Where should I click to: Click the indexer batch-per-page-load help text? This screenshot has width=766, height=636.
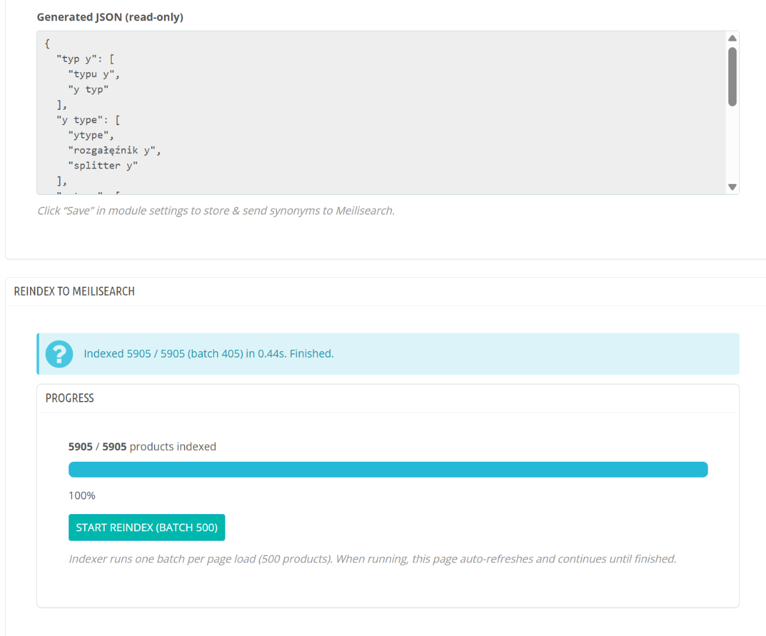(x=372, y=559)
